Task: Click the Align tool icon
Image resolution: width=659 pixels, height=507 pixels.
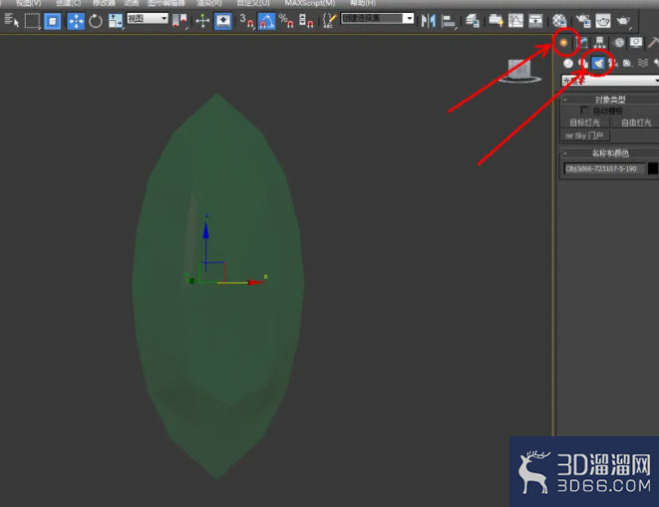Action: coord(449,21)
